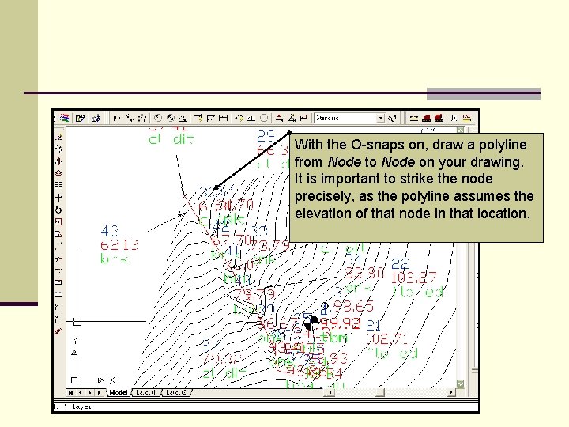Click the Dimension Edit icon

pos(279,118)
